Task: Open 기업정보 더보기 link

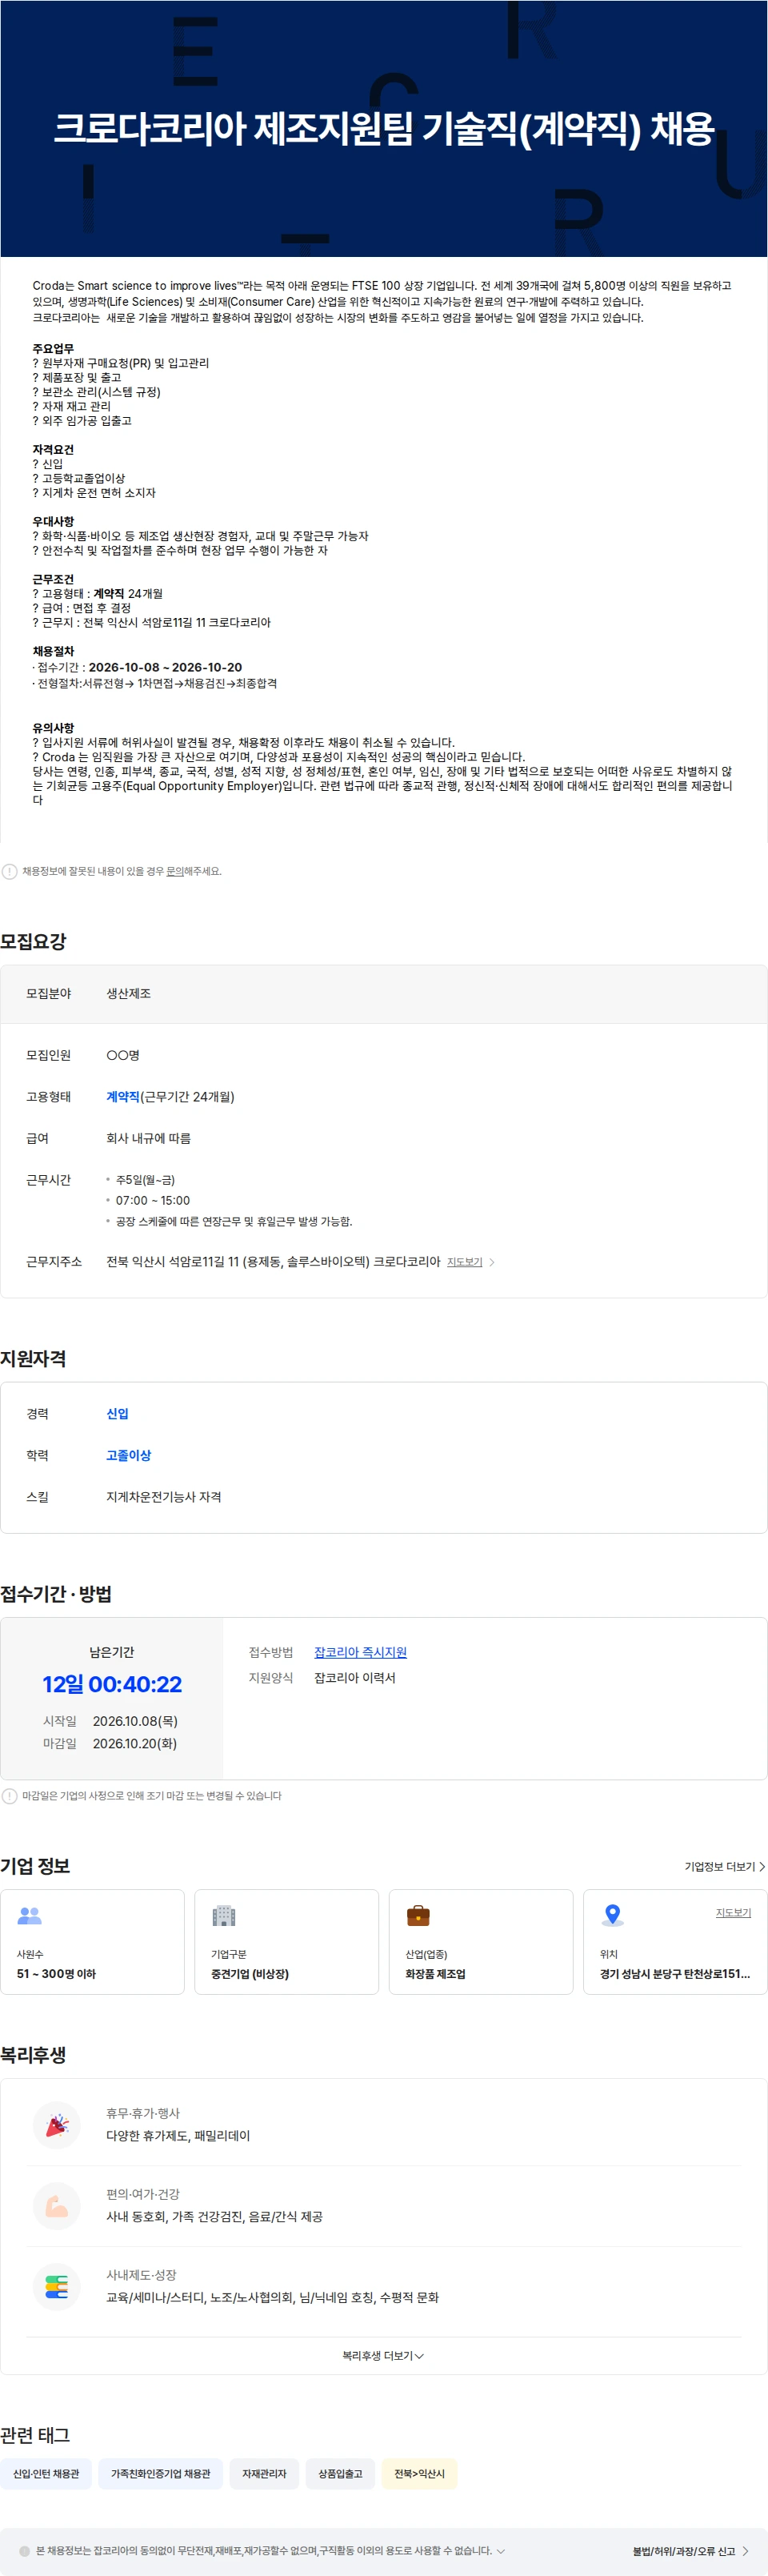Action: click(719, 1866)
